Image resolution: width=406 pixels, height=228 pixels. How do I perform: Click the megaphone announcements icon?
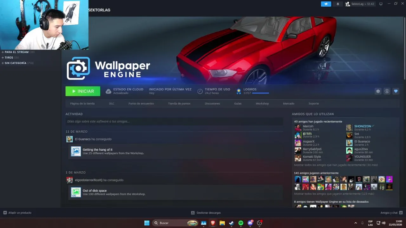coord(326,4)
